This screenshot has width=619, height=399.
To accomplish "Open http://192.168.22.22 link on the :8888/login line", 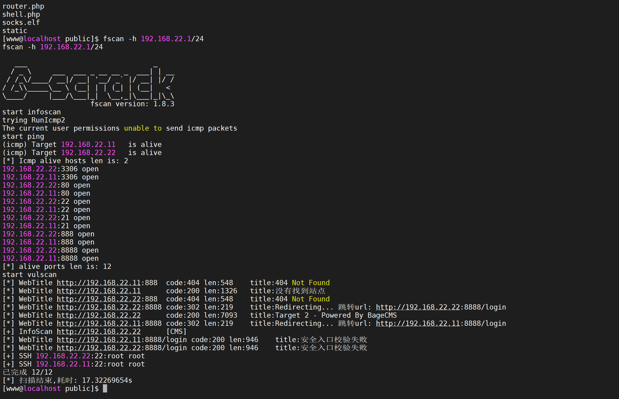I will pyautogui.click(x=98, y=348).
